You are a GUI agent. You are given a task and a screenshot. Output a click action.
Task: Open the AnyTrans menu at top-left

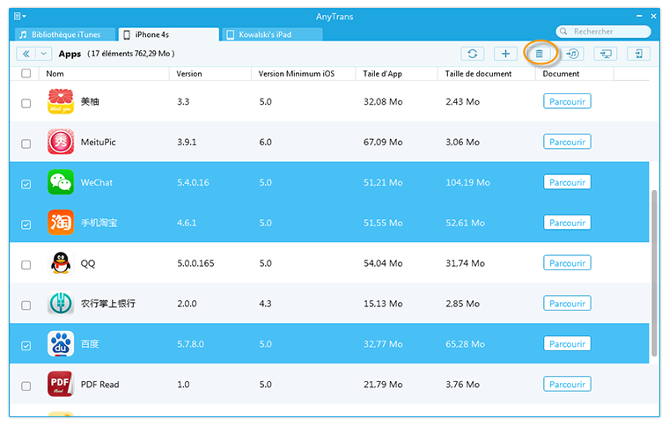(19, 16)
